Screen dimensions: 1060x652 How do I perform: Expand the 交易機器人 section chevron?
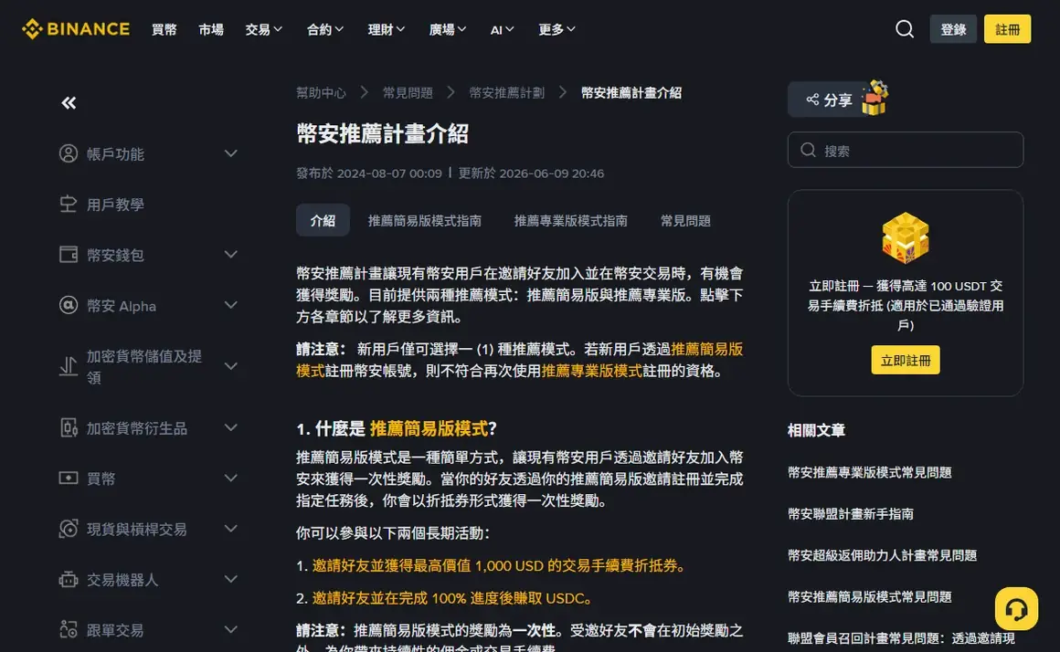(230, 580)
